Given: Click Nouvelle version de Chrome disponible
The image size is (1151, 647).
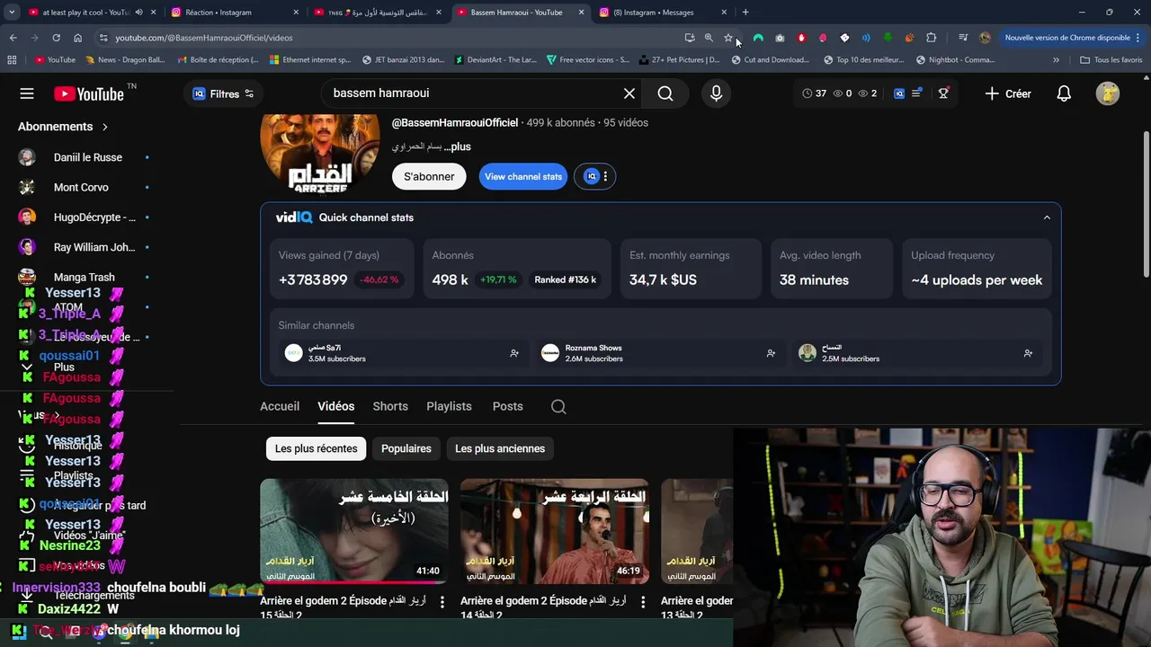Looking at the screenshot, I should pyautogui.click(x=1066, y=38).
